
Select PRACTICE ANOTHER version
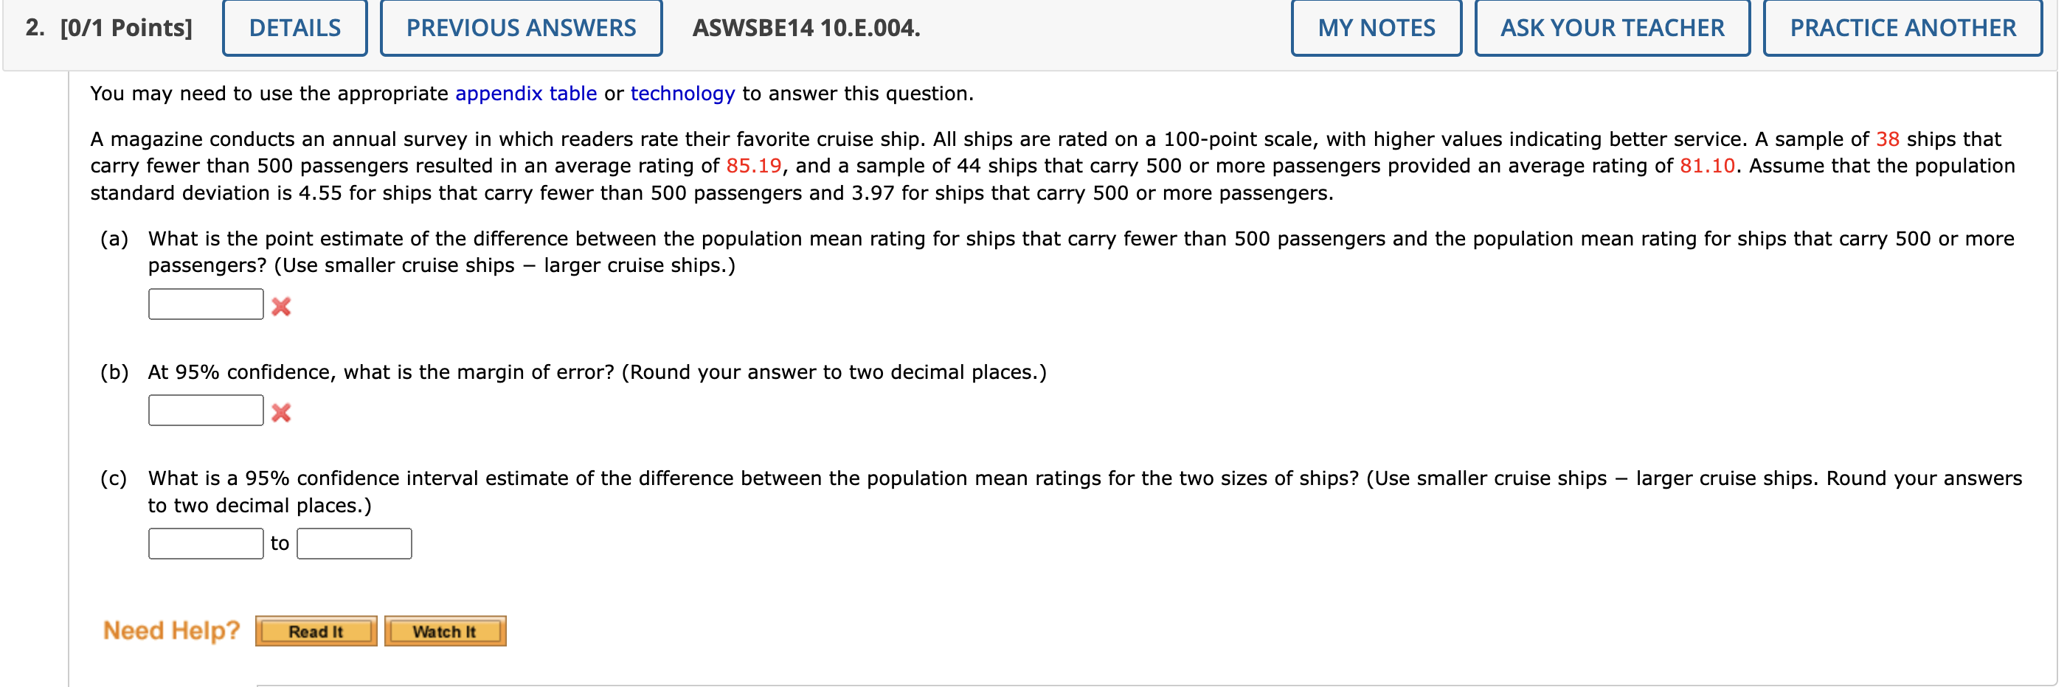tap(1902, 27)
